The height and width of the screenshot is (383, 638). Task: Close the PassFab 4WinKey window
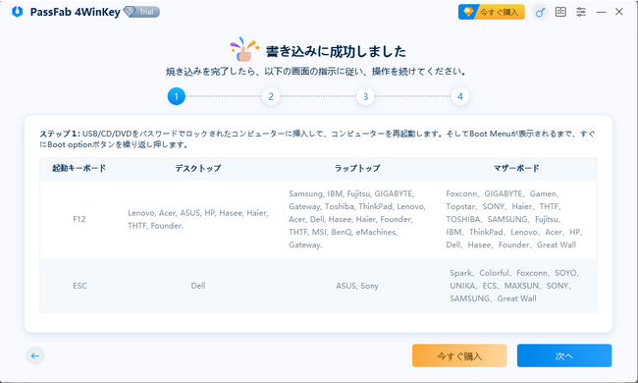(x=619, y=12)
